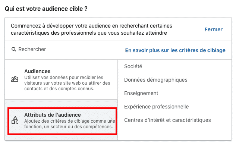This screenshot has width=236, height=145.
Task: Open the Enseignement category
Action: (141, 93)
